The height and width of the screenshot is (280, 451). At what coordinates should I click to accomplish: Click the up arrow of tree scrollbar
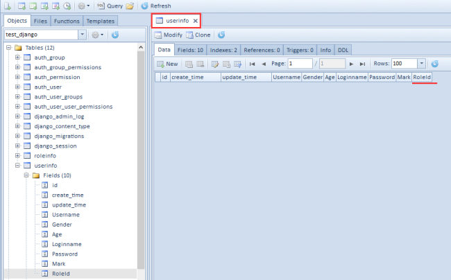coord(141,47)
